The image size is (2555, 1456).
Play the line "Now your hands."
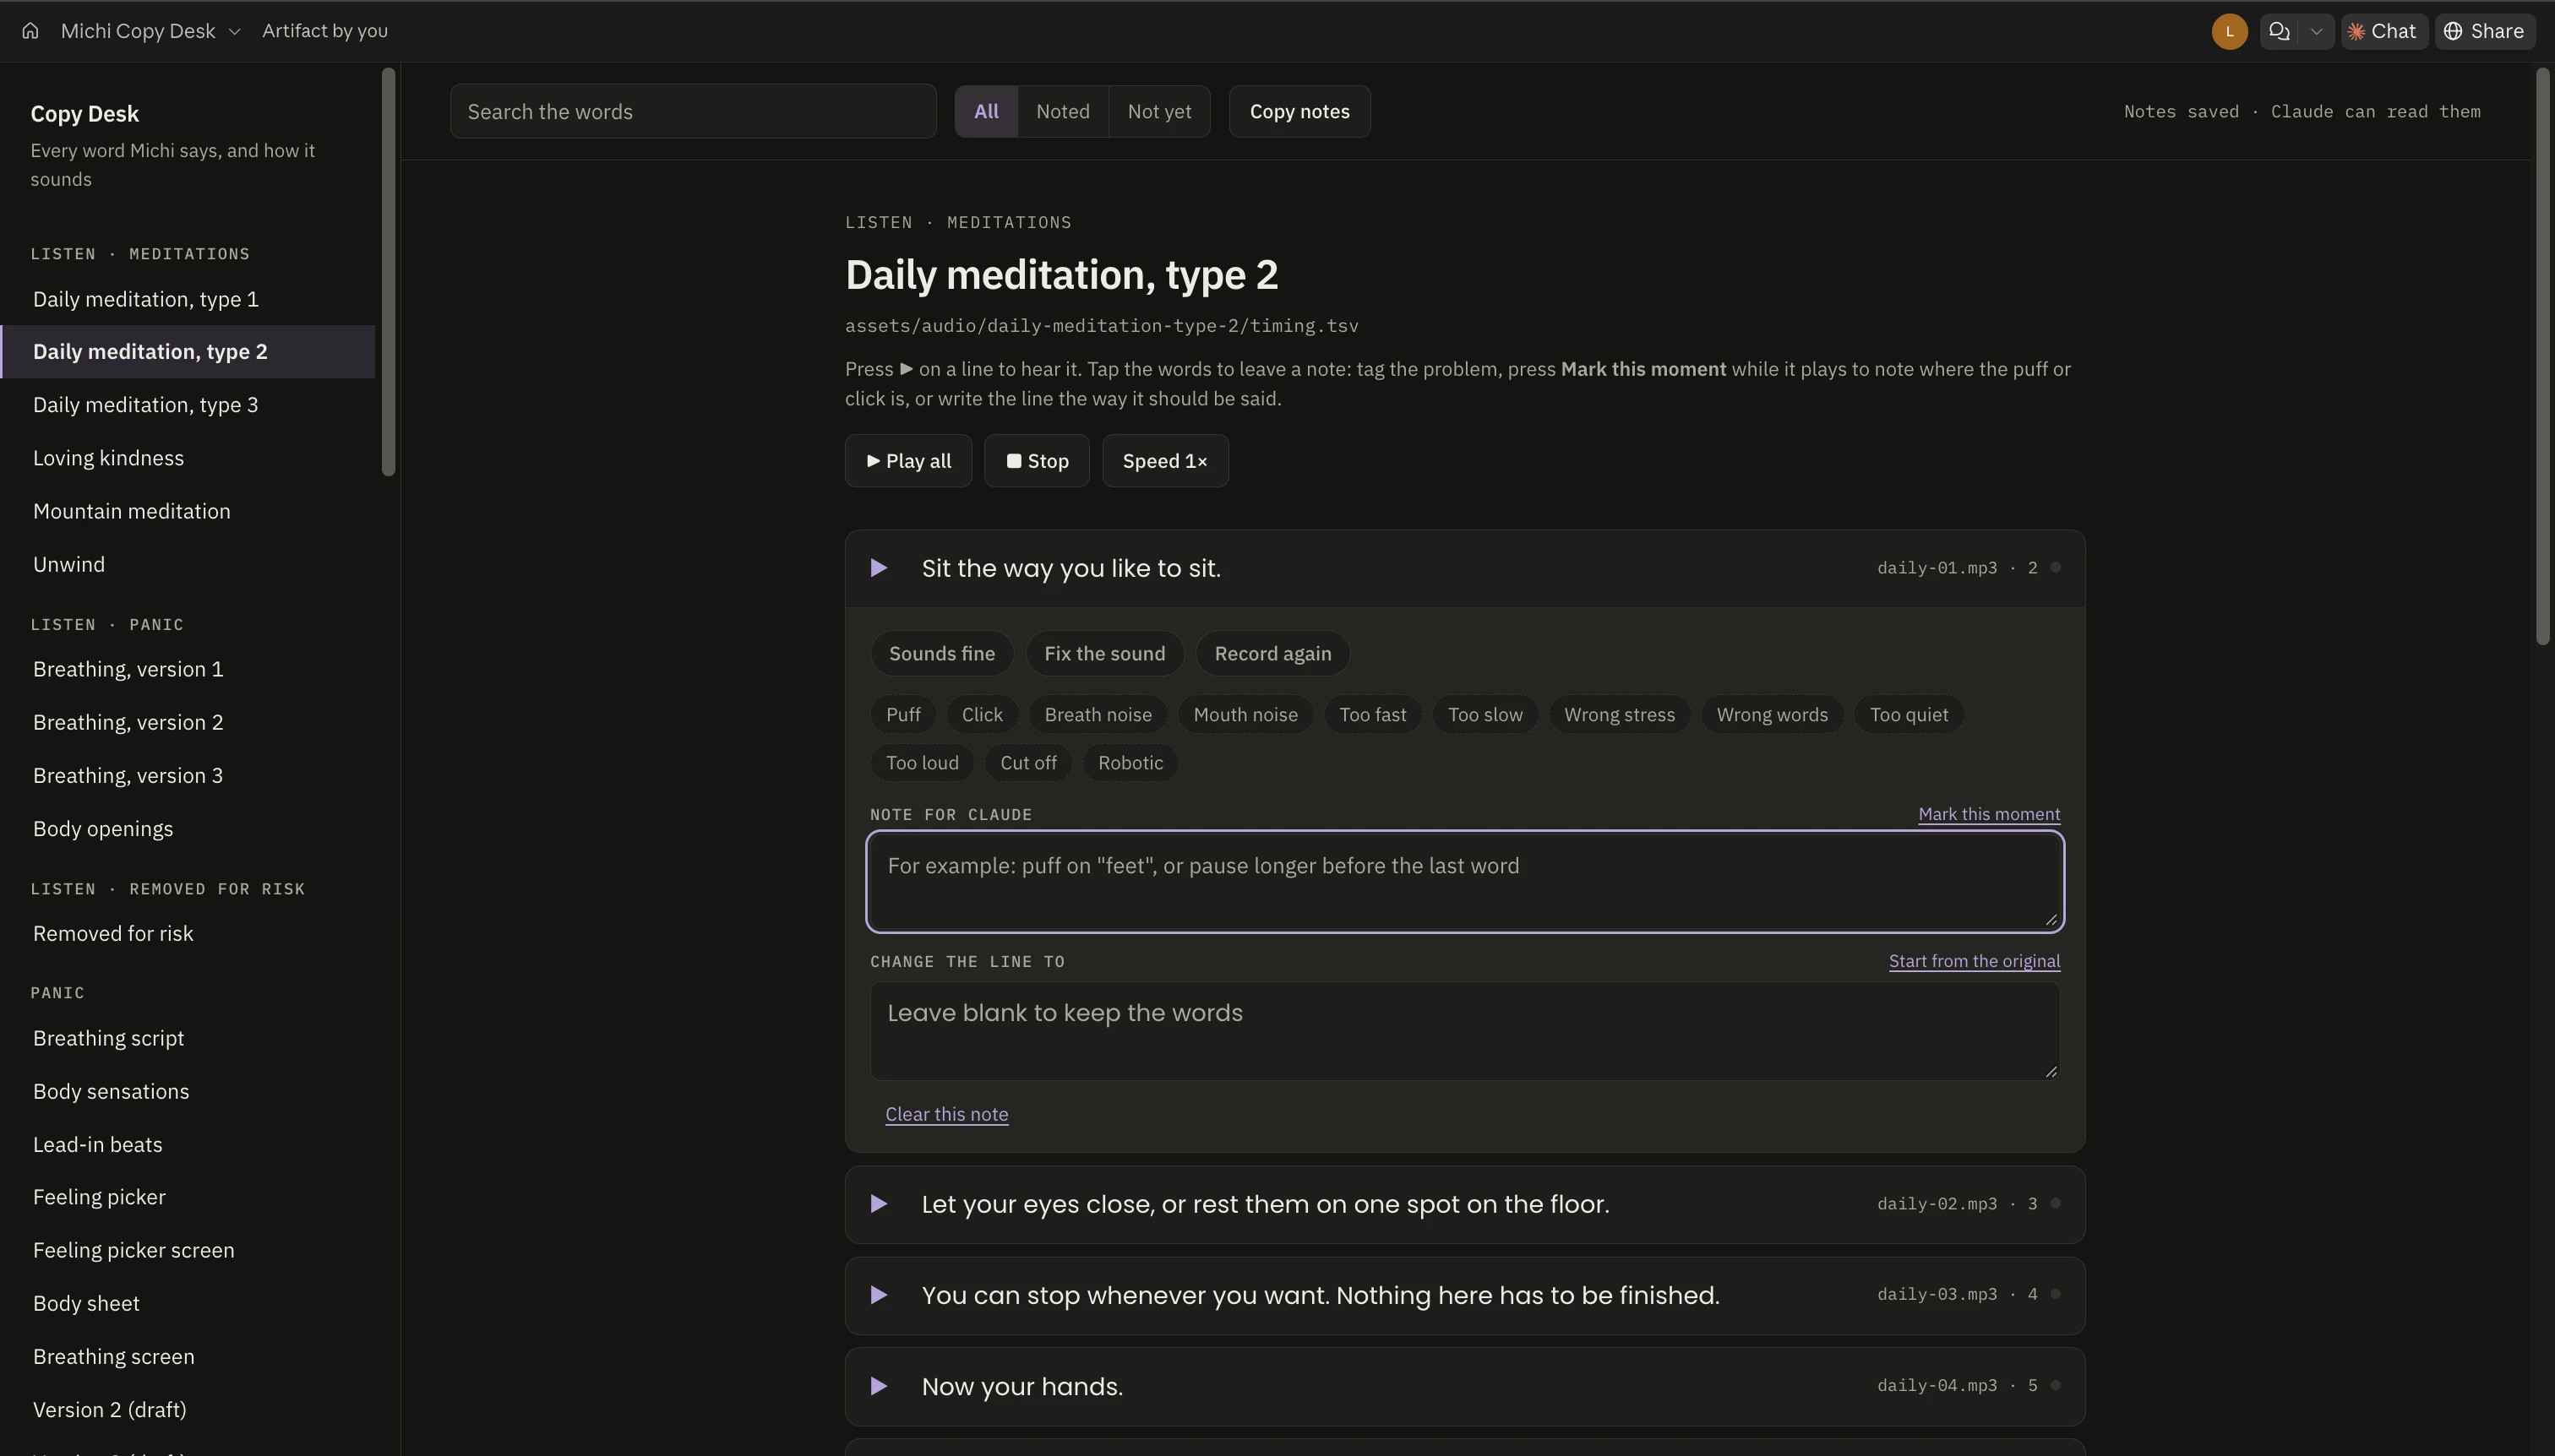point(879,1386)
